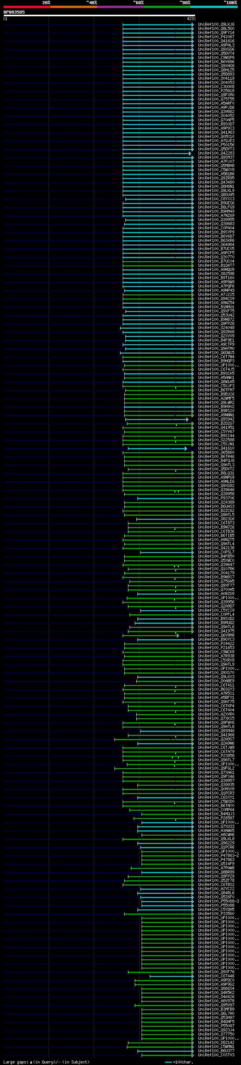Click the white query sequence bar
Screen dimensions: 241x1065
click(x=99, y=15)
